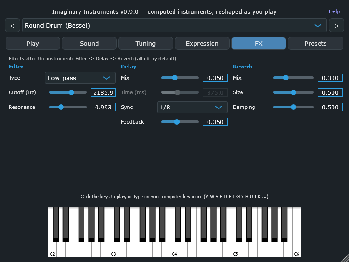
Task: Click the Reverb Mix value field 0.300
Action: pos(330,78)
